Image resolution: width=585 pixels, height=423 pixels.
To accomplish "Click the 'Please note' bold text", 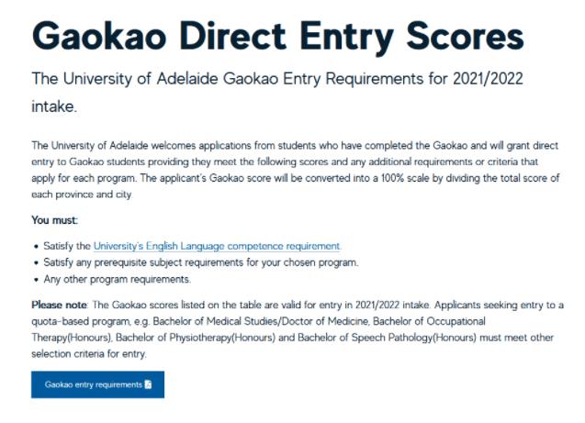I will click(x=57, y=304).
